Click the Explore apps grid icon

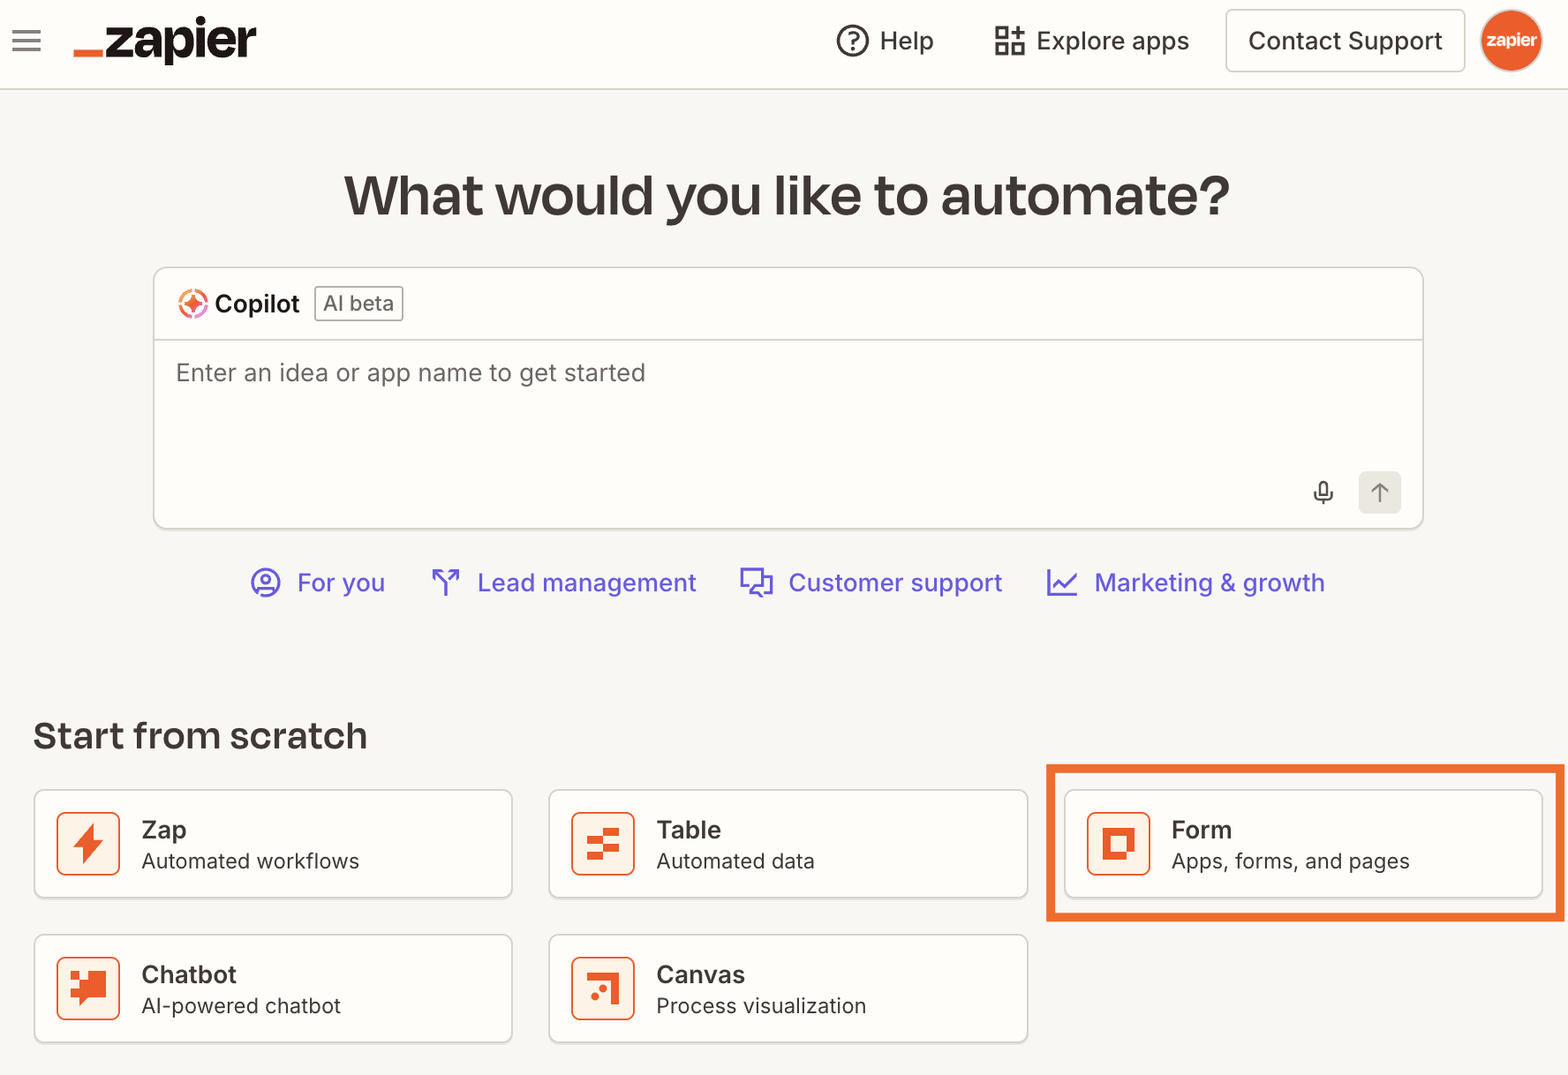point(1007,40)
